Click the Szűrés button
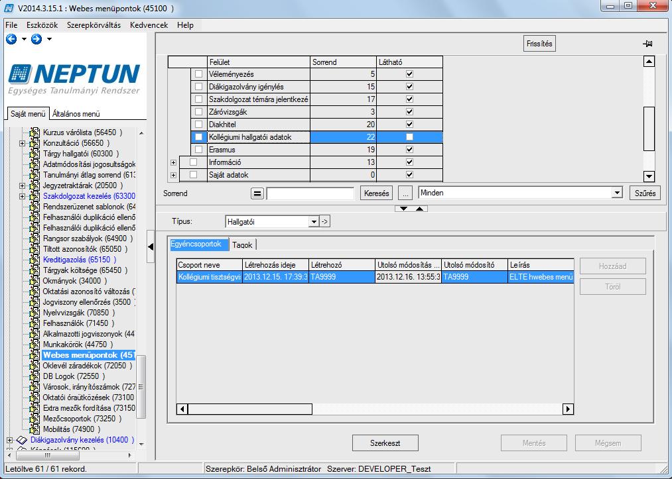This screenshot has width=672, height=479. (x=645, y=193)
